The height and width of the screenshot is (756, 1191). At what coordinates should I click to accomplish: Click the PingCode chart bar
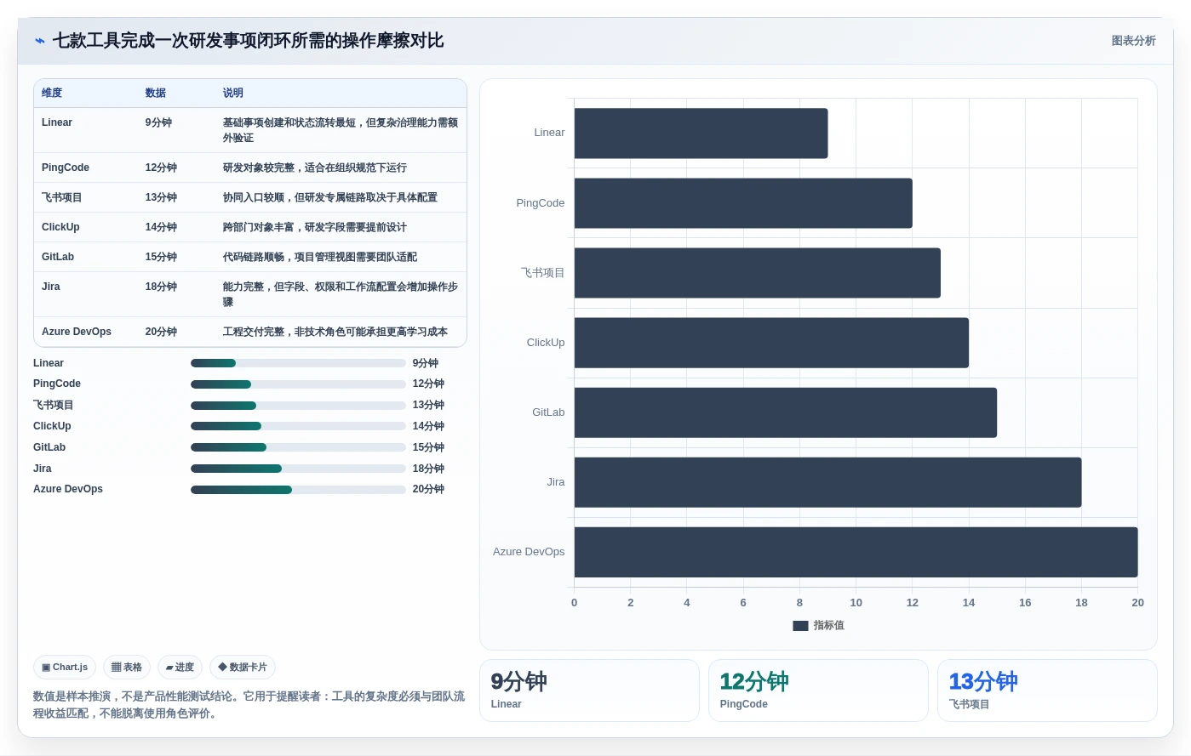[743, 203]
